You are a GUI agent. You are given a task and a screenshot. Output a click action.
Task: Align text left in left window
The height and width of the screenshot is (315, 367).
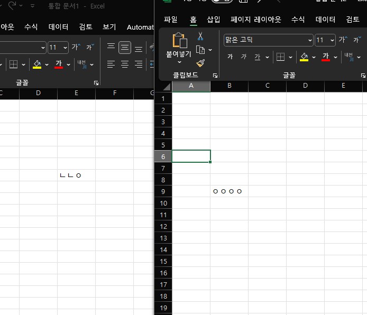111,64
